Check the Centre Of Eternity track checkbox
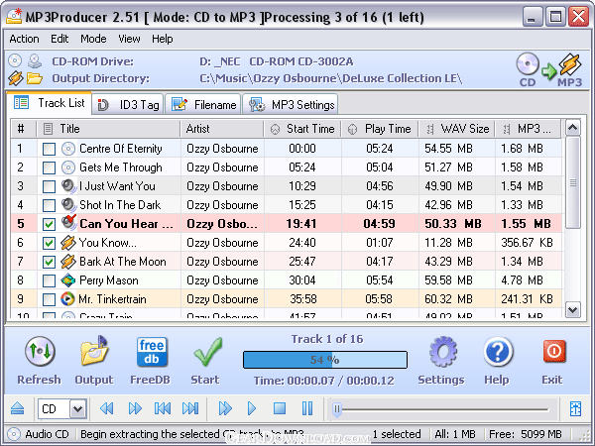The height and width of the screenshot is (446, 595). pos(49,149)
